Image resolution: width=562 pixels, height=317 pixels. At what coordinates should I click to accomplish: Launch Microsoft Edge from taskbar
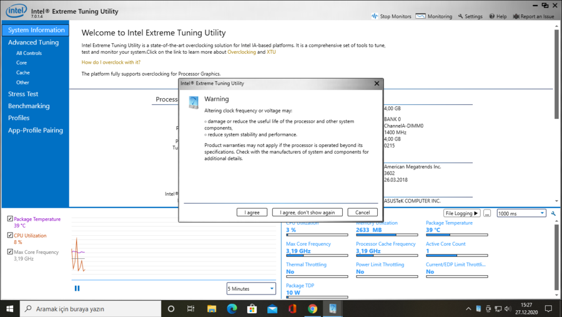click(232, 309)
